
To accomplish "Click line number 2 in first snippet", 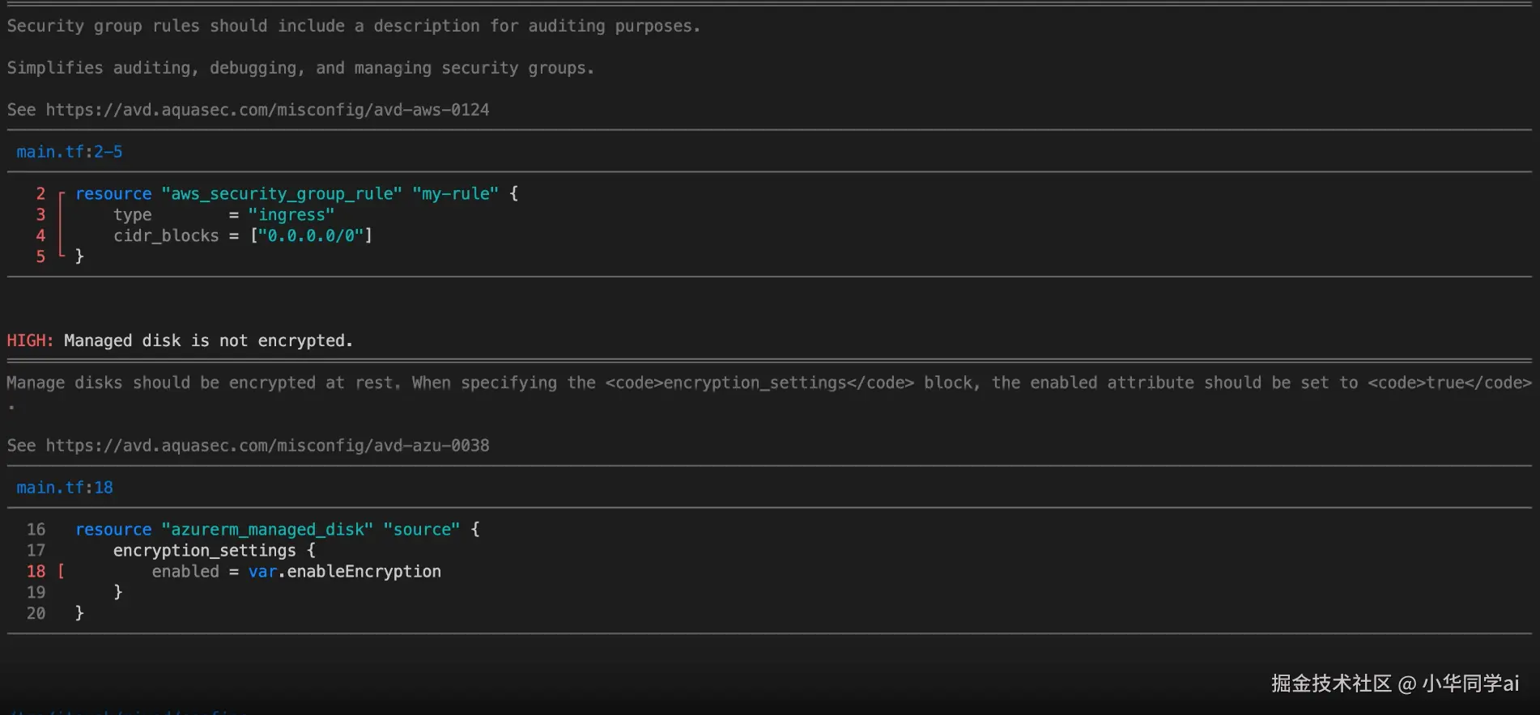I will pos(40,194).
